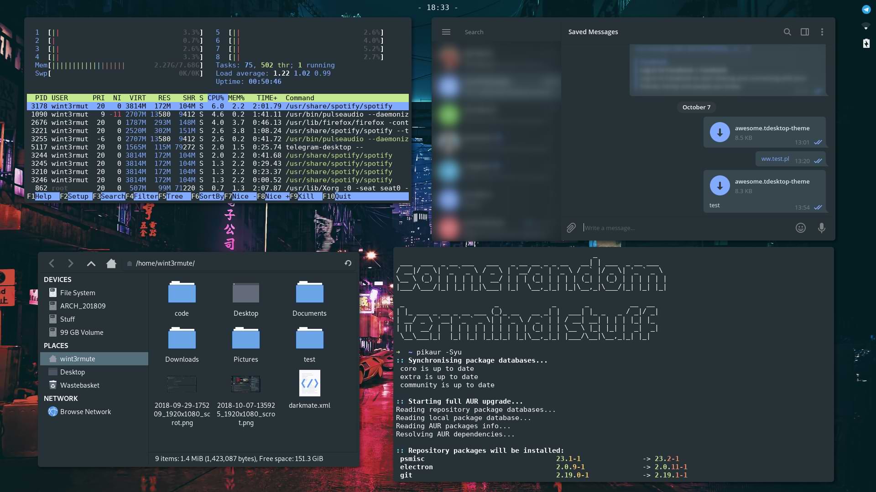This screenshot has height=492, width=876.
Task: Open three-dot options menu in Telegram
Action: [x=822, y=32]
